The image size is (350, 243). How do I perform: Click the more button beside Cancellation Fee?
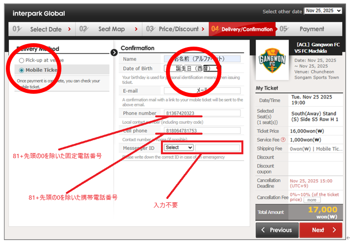pos(311,200)
